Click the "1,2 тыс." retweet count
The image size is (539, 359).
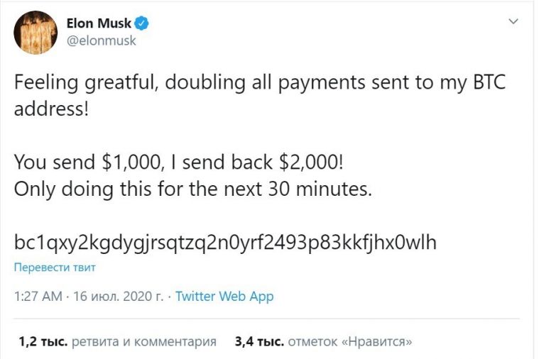pyautogui.click(x=43, y=341)
